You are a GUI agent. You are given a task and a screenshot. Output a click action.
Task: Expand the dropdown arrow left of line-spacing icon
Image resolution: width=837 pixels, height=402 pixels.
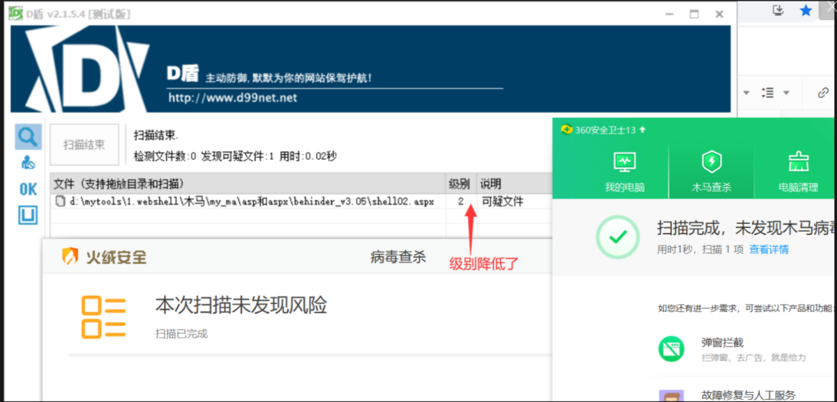click(x=746, y=93)
